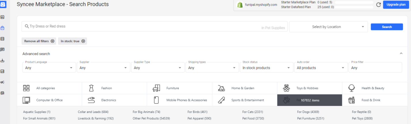Open the list rows icon in sidebar
411x124 pixels.
coord(3,39)
